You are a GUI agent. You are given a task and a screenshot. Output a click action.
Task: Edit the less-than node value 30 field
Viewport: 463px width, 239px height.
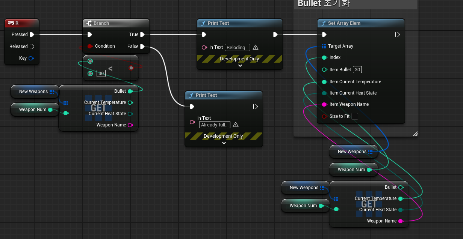click(101, 74)
